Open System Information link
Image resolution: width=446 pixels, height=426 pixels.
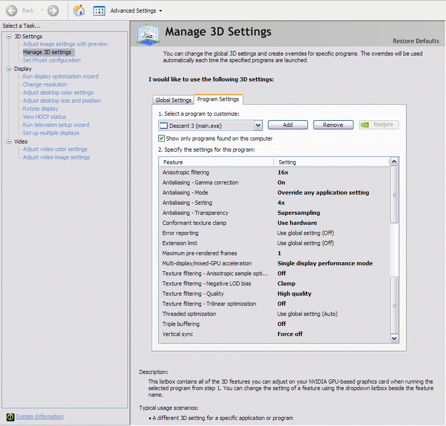(x=39, y=416)
